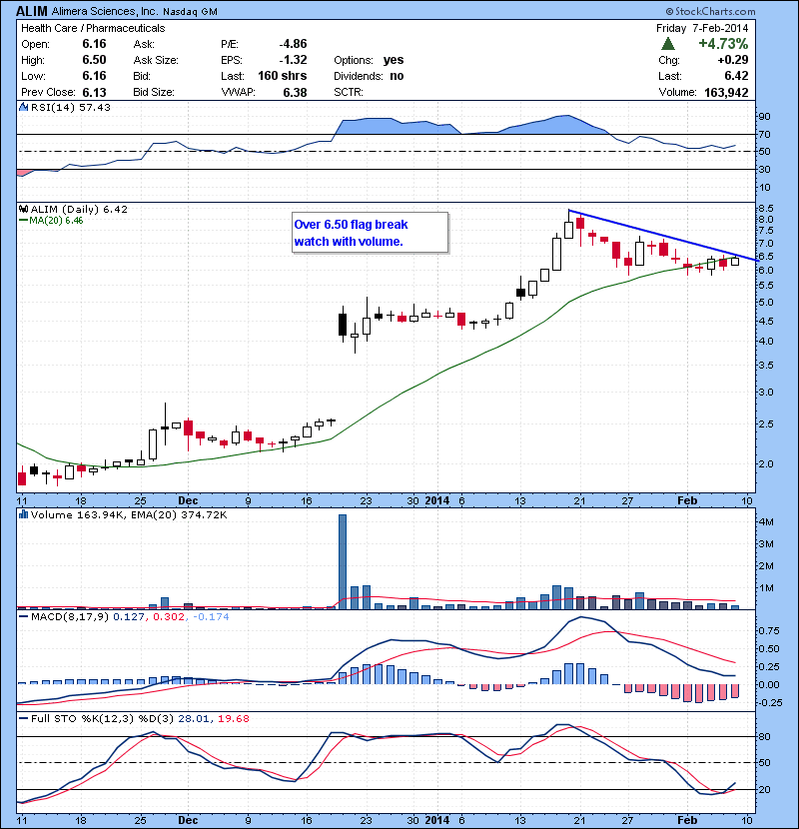Click the RSI(14) 57.43 indicator label
Viewport: 799px width, 829px height.
pos(71,107)
